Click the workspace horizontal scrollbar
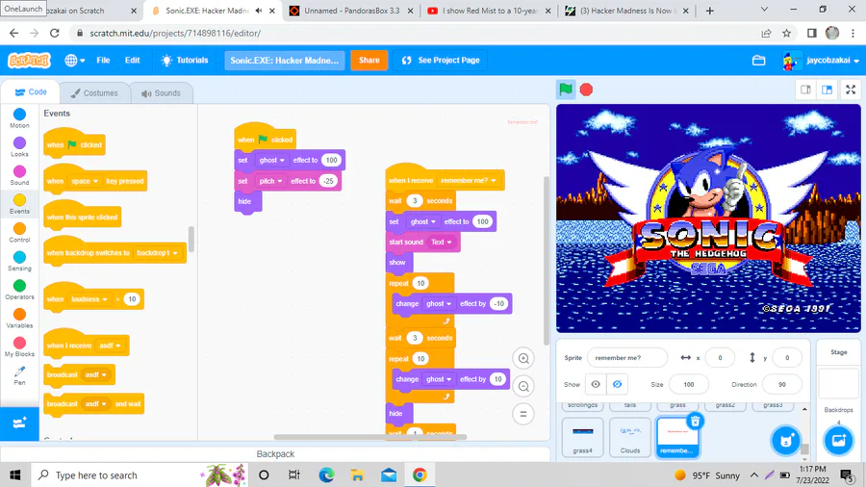The width and height of the screenshot is (866, 487). [370, 437]
